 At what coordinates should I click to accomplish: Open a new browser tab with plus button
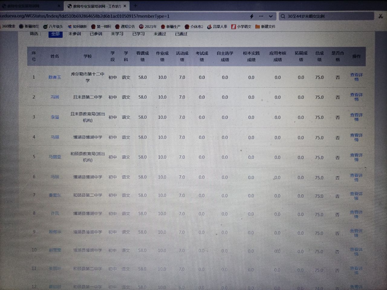tap(135, 6)
